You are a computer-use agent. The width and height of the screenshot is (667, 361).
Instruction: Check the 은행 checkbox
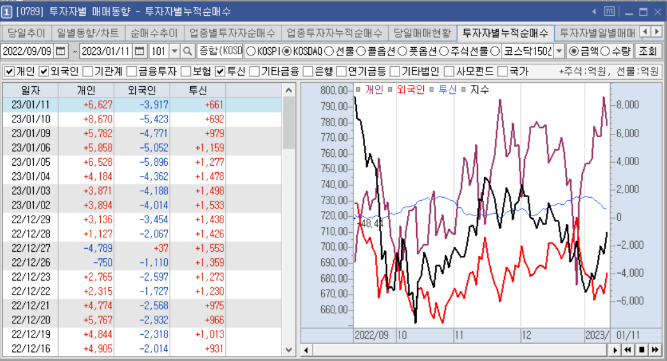[308, 71]
